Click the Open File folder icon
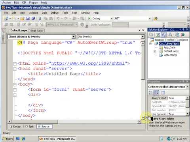 (22, 19)
